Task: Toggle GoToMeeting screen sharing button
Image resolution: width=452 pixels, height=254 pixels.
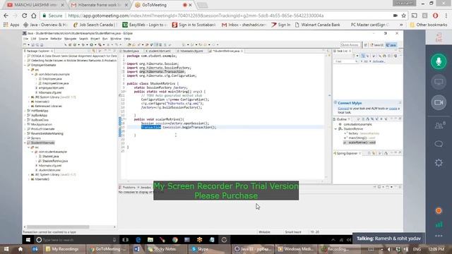Action: (x=439, y=82)
